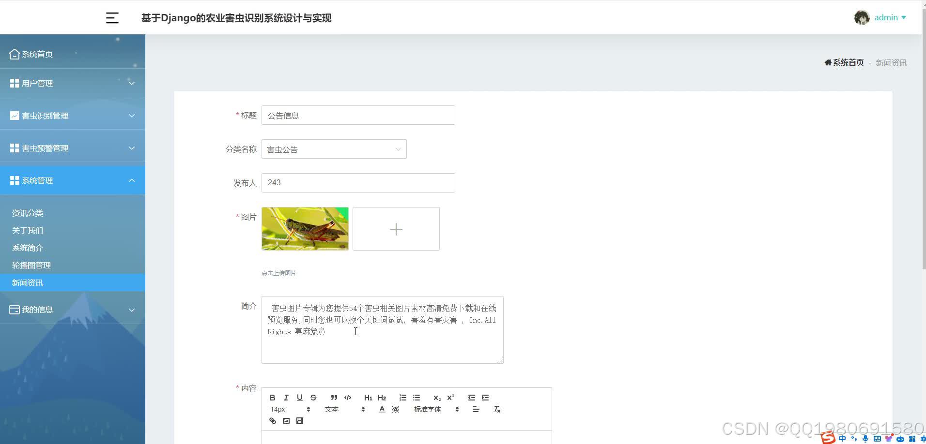Select the strikethrough icon in the editor
Screen dimensions: 926x444
tap(313, 398)
